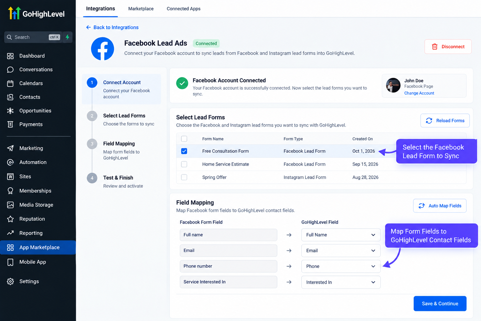Screen dimensions: 481x321
Task: Click the sidebar Search field
Action: [34, 37]
